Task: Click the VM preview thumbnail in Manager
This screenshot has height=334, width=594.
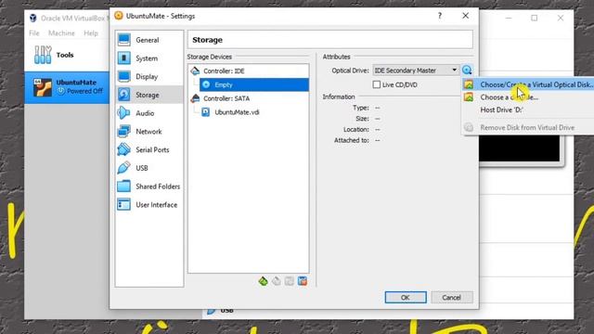Action: tap(519, 148)
